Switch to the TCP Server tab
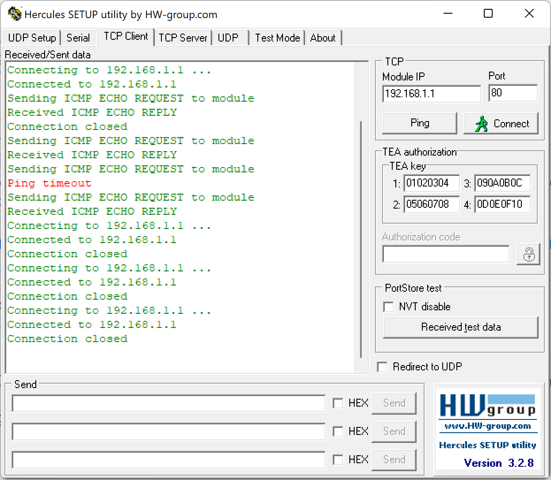This screenshot has width=551, height=480. click(x=183, y=38)
